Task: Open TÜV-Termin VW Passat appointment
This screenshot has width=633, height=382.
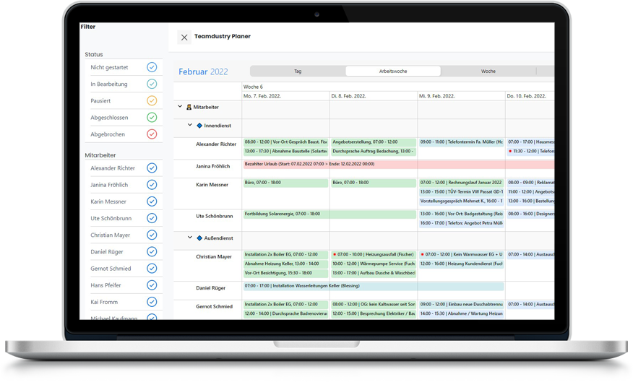Action: pos(462,192)
